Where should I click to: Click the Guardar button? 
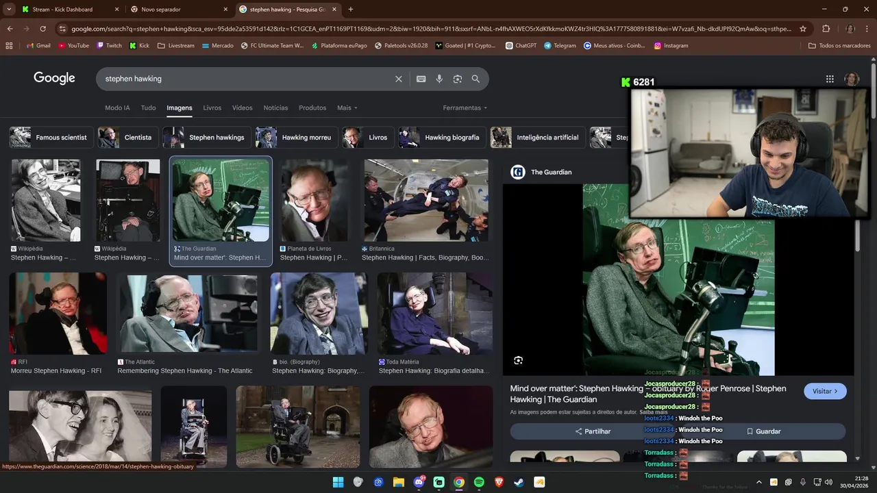[763, 431]
